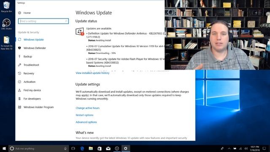Viewport: 270px width, 152px height.
Task: Click Restart options link
Action: click(x=84, y=115)
